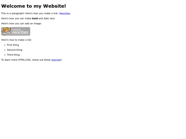Select the "Third thing" list item

[x=13, y=55]
